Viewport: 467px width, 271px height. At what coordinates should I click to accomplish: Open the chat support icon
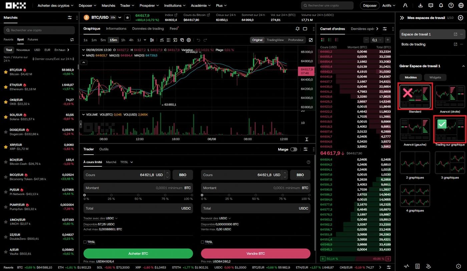coord(431,5)
